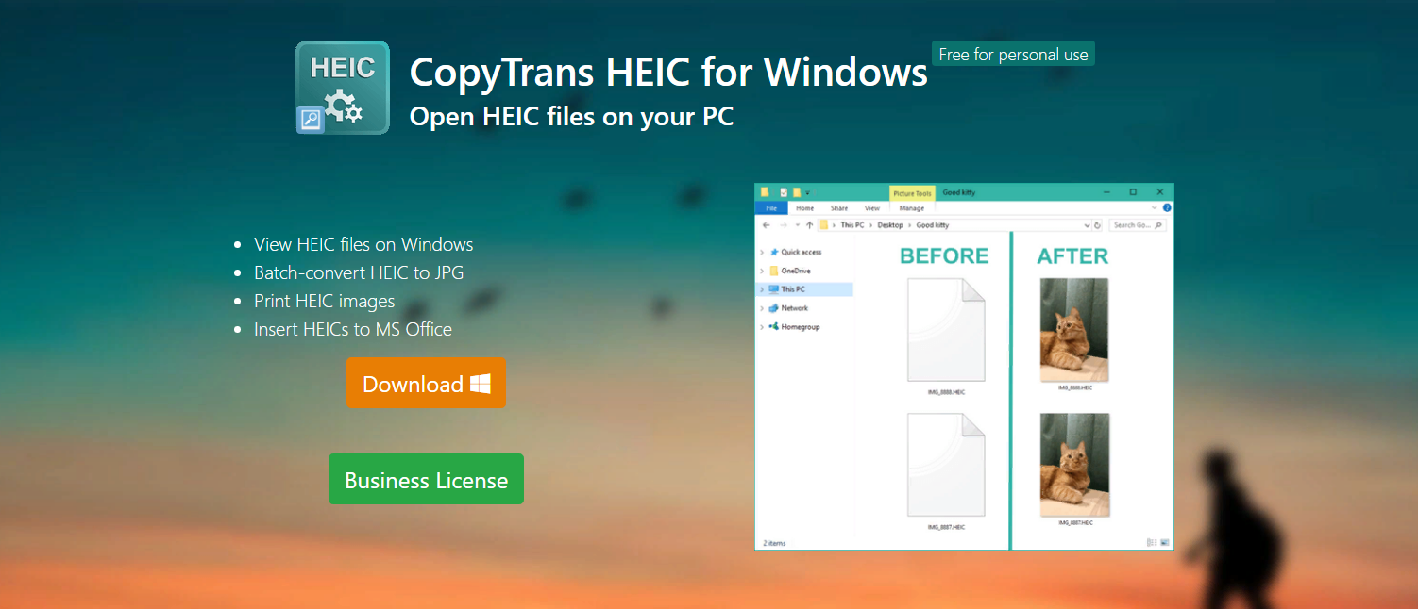The image size is (1418, 609).
Task: Select the IMG_8887.HEIC cat thumbnail under AFTER
Action: pos(1074,465)
